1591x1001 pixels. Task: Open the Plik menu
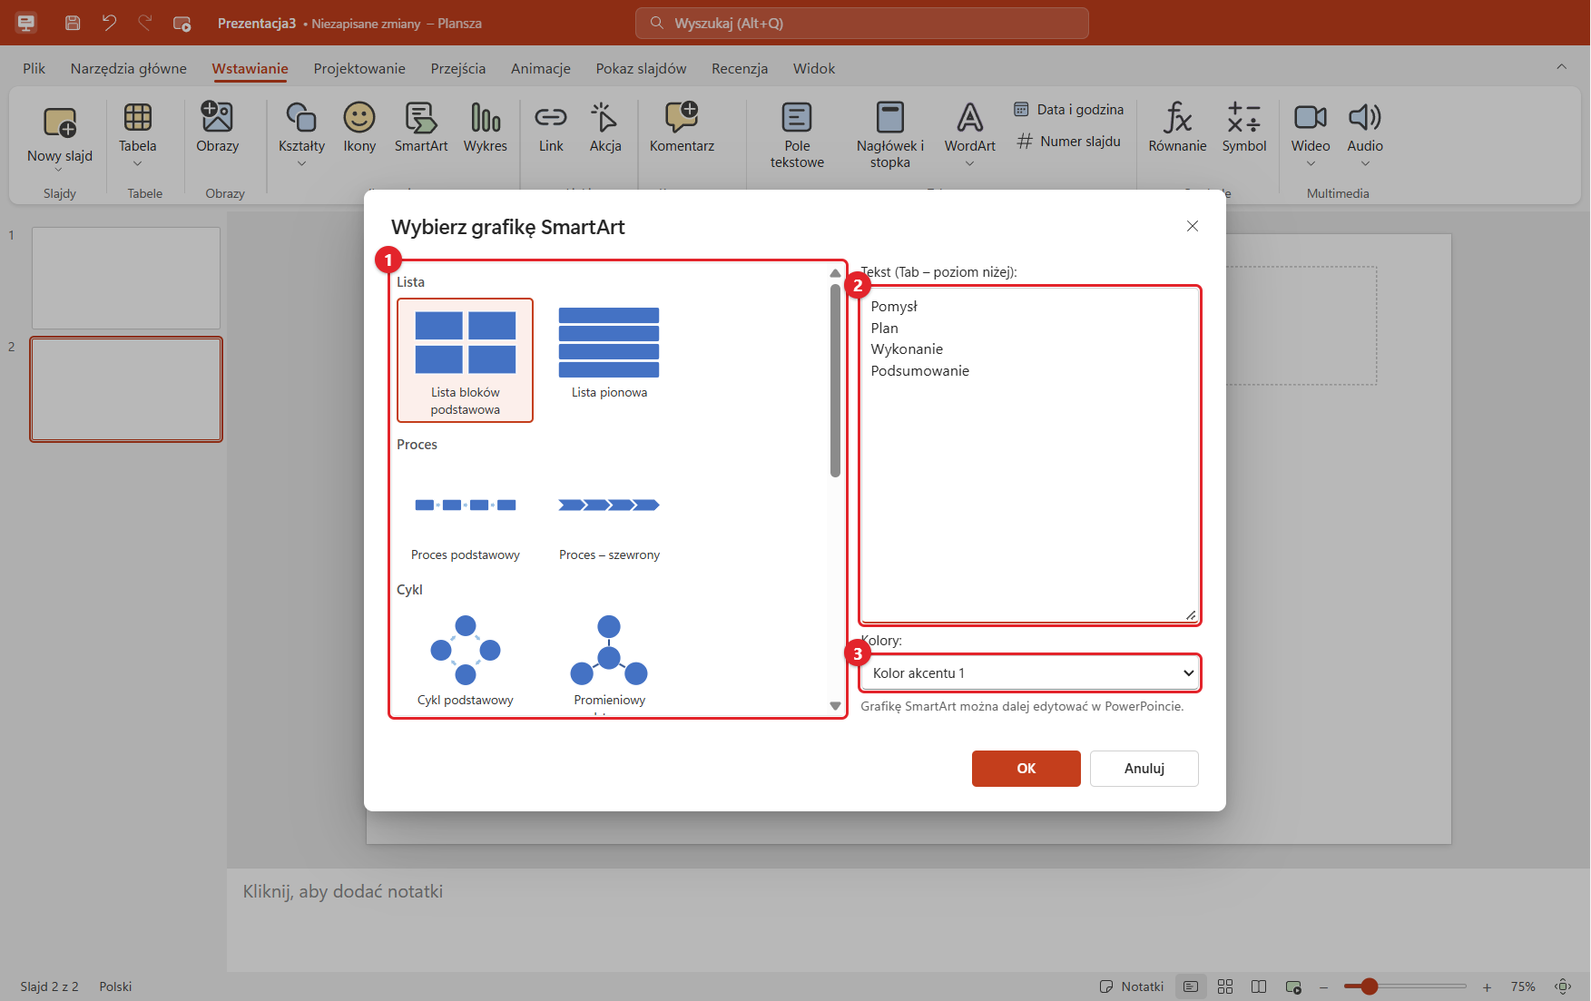[x=34, y=68]
